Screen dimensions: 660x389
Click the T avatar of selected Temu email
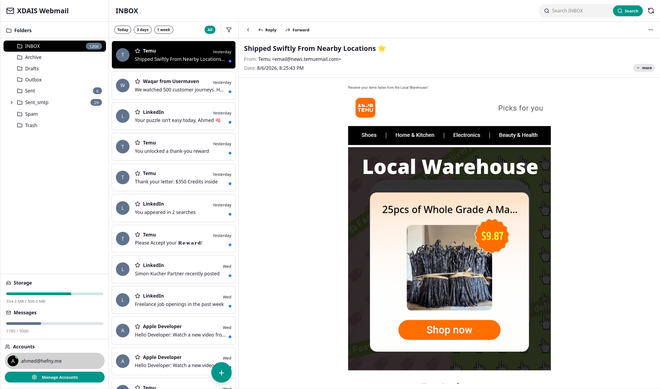coord(123,55)
